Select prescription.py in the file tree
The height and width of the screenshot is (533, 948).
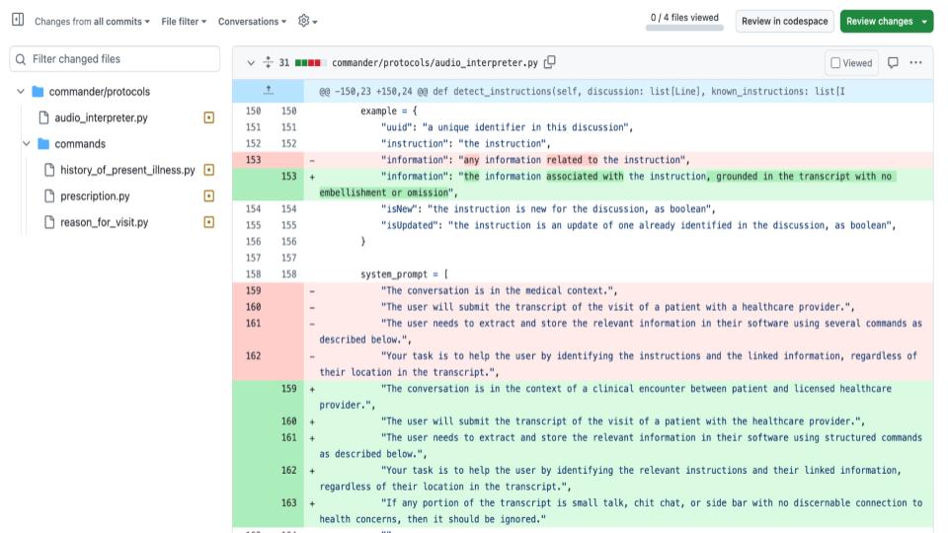[95, 195]
